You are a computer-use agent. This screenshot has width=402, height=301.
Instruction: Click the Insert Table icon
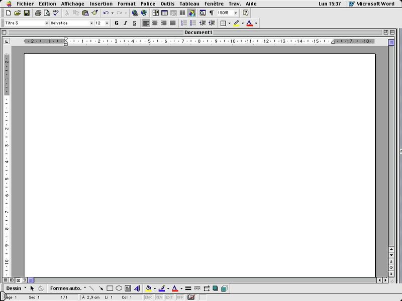click(x=164, y=13)
